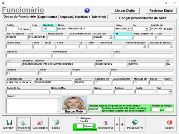The width and height of the screenshot is (179, 134).
Task: Go to previous record red up arrow
Action: point(122,124)
